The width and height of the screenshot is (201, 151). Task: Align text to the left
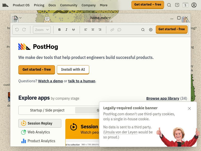86,30
